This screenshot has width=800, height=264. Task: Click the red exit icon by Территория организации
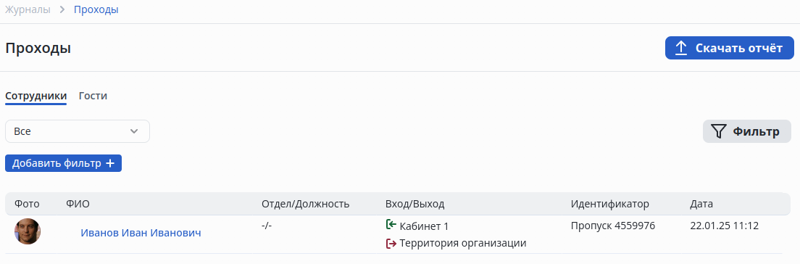[x=391, y=243]
